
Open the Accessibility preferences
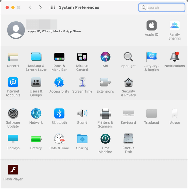pyautogui.click(x=59, y=83)
